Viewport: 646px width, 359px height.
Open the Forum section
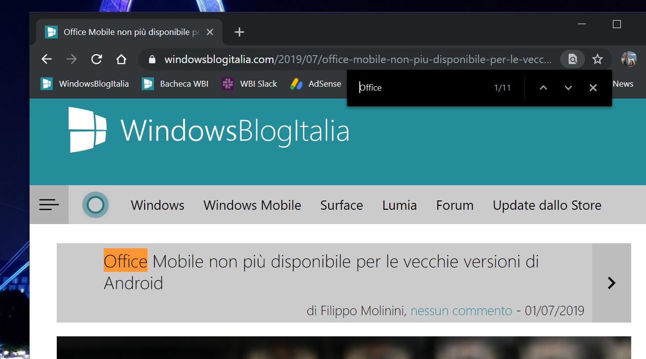(x=455, y=205)
